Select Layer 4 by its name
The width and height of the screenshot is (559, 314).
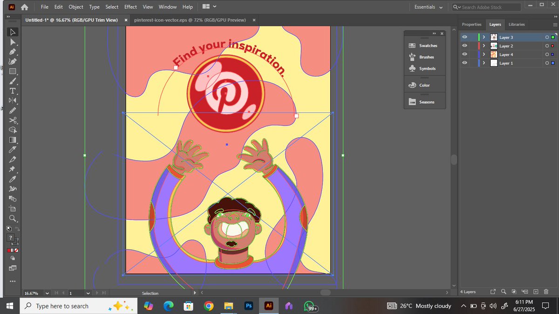506,54
